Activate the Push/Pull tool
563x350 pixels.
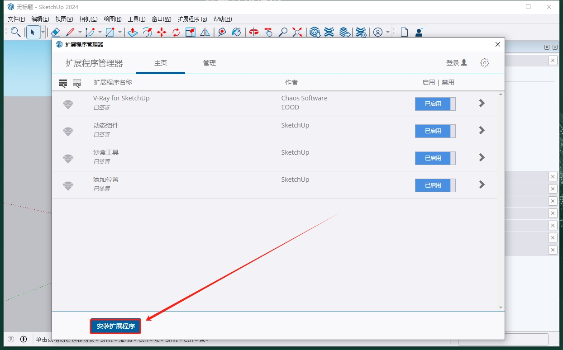[x=132, y=32]
